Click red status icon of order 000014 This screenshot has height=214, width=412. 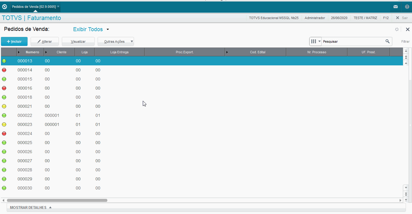(x=4, y=70)
